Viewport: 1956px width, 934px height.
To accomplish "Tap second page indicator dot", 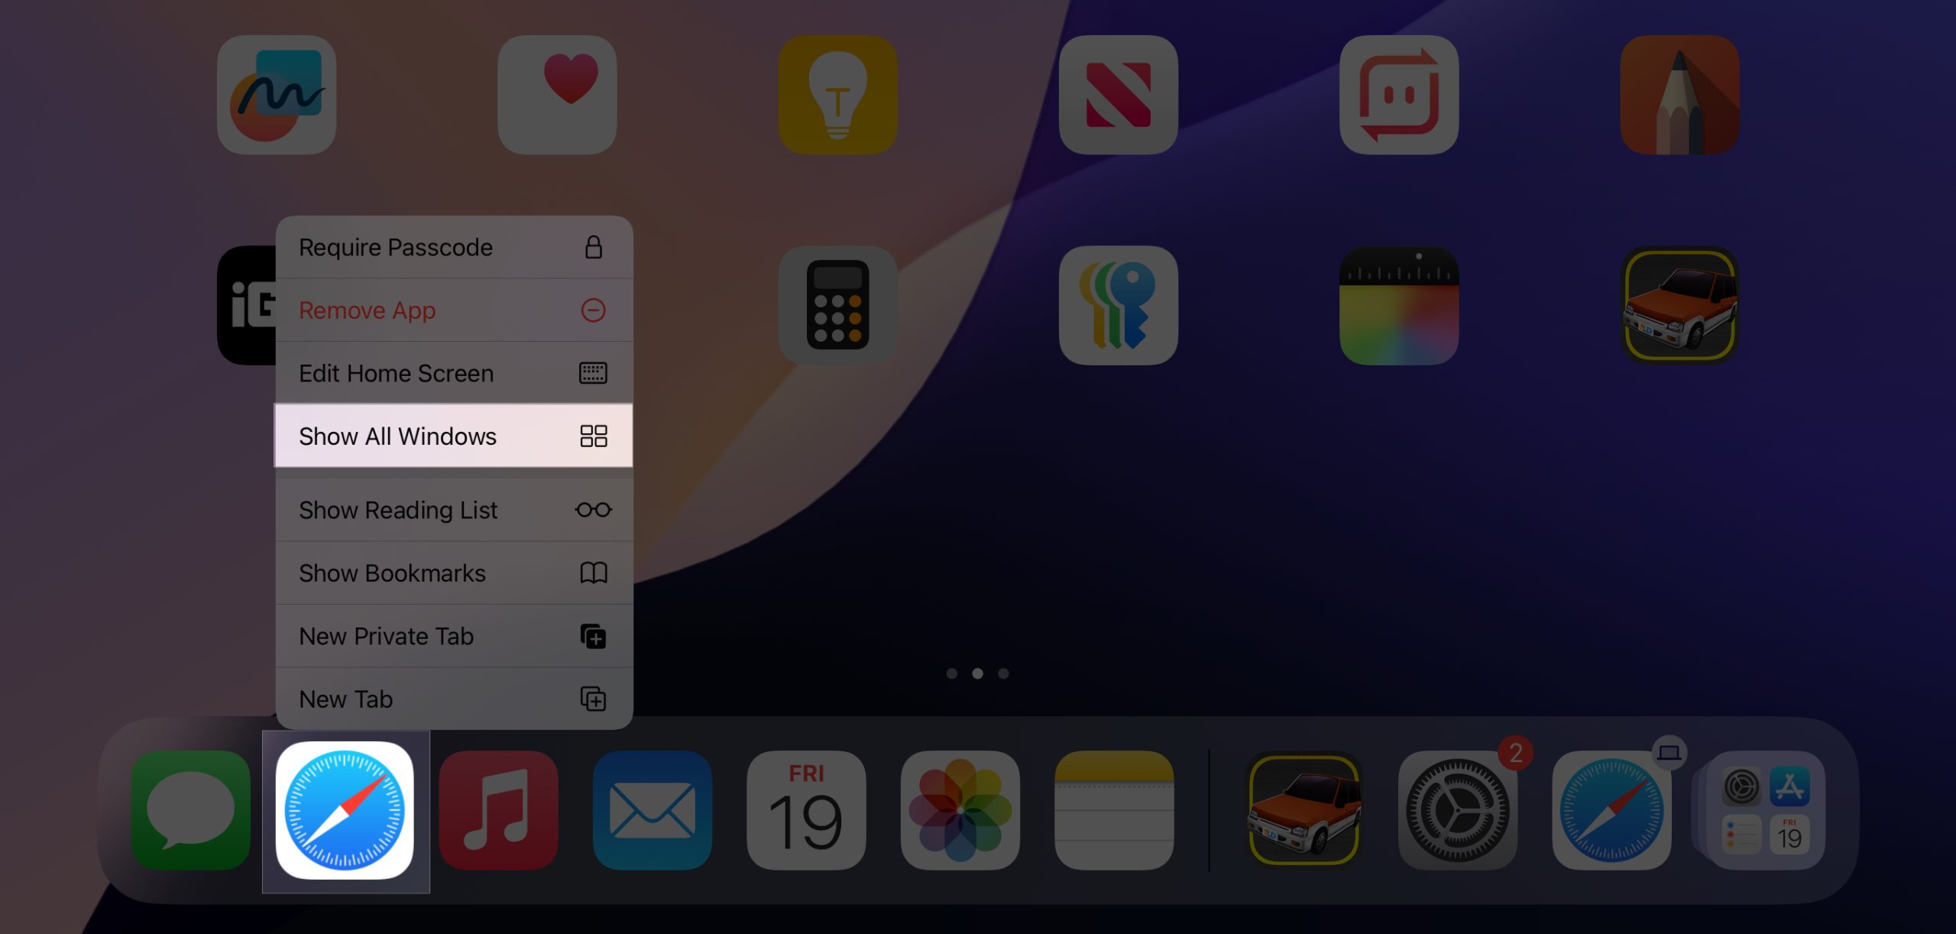I will pos(978,673).
